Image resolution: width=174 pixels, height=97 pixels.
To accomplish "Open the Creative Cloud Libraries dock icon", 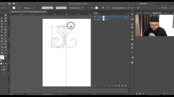I will [132, 19].
